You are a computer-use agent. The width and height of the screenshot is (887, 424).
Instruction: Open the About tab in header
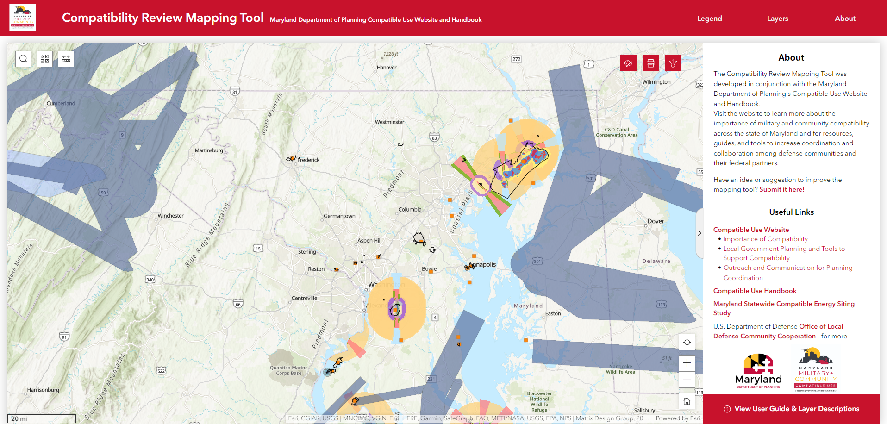pos(845,19)
